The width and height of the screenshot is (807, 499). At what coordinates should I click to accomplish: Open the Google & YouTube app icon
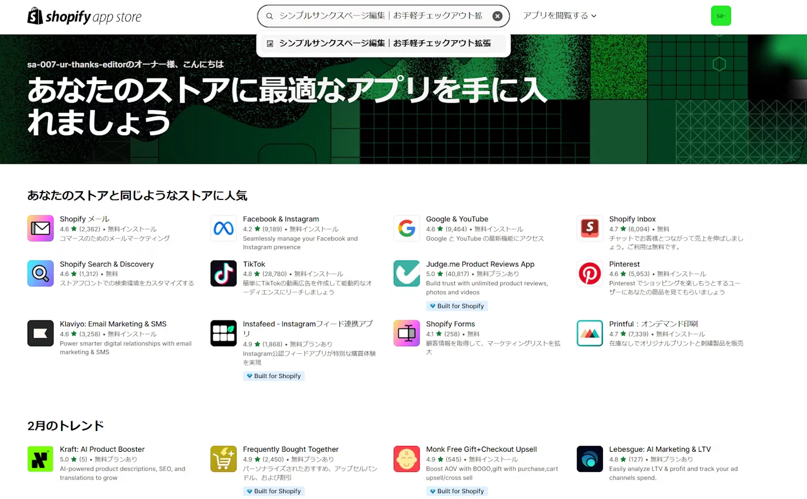pos(407,228)
